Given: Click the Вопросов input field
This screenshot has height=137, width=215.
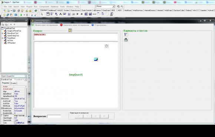Looking at the screenshot, I should tap(54, 116).
